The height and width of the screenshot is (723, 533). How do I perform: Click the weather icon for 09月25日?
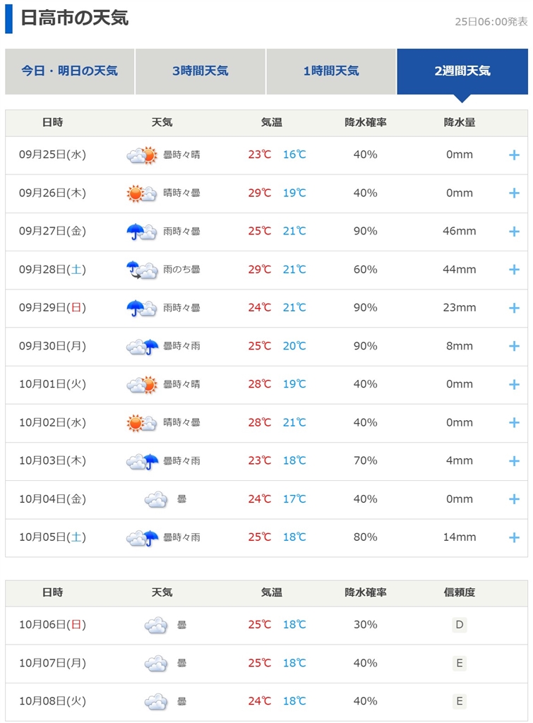tap(141, 155)
